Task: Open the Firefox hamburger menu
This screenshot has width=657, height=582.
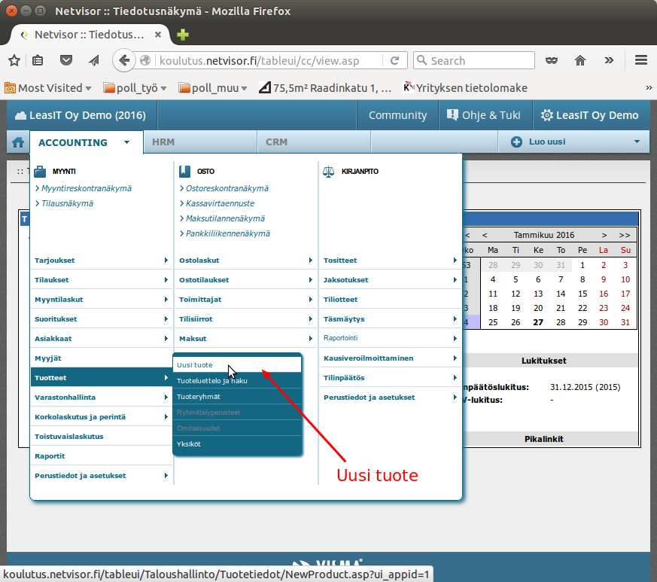Action: [640, 60]
